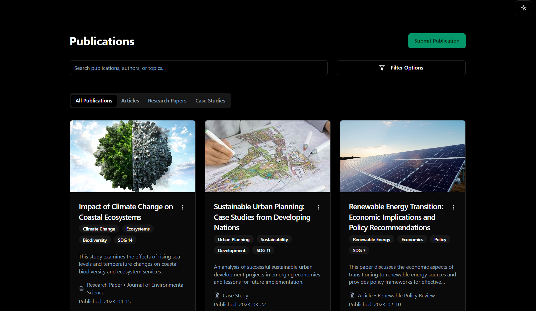Click the Climate Change tag
The width and height of the screenshot is (536, 311).
[99, 229]
